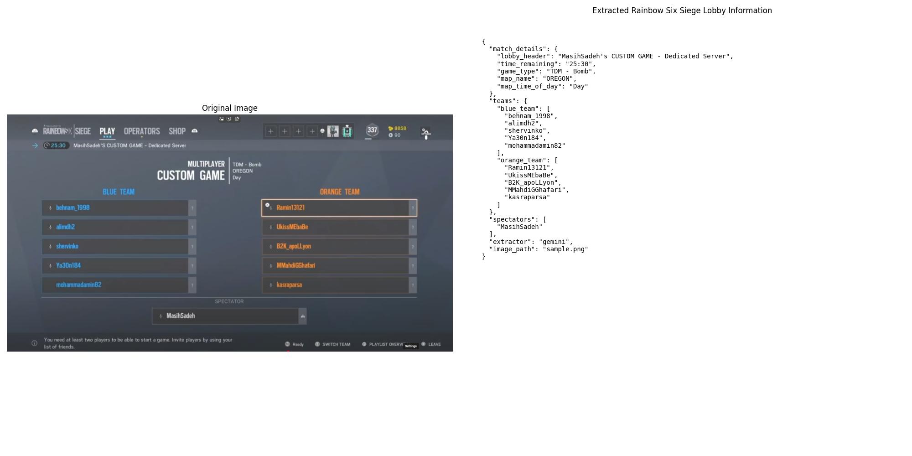Viewport: 912px width, 456px height.
Task: Select the UkissMEbaBe player row
Action: [339, 227]
